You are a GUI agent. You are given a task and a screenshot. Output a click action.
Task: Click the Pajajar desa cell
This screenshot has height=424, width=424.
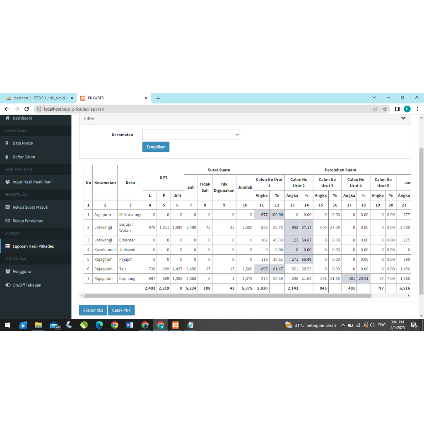click(130, 259)
